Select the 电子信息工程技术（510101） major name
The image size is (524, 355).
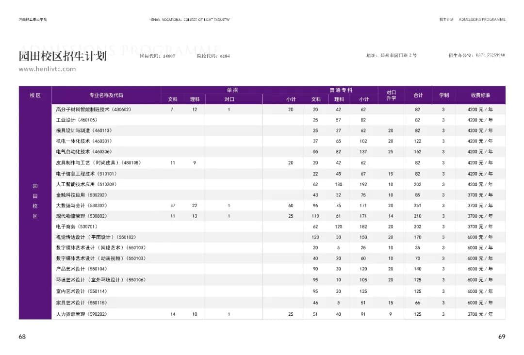point(86,174)
